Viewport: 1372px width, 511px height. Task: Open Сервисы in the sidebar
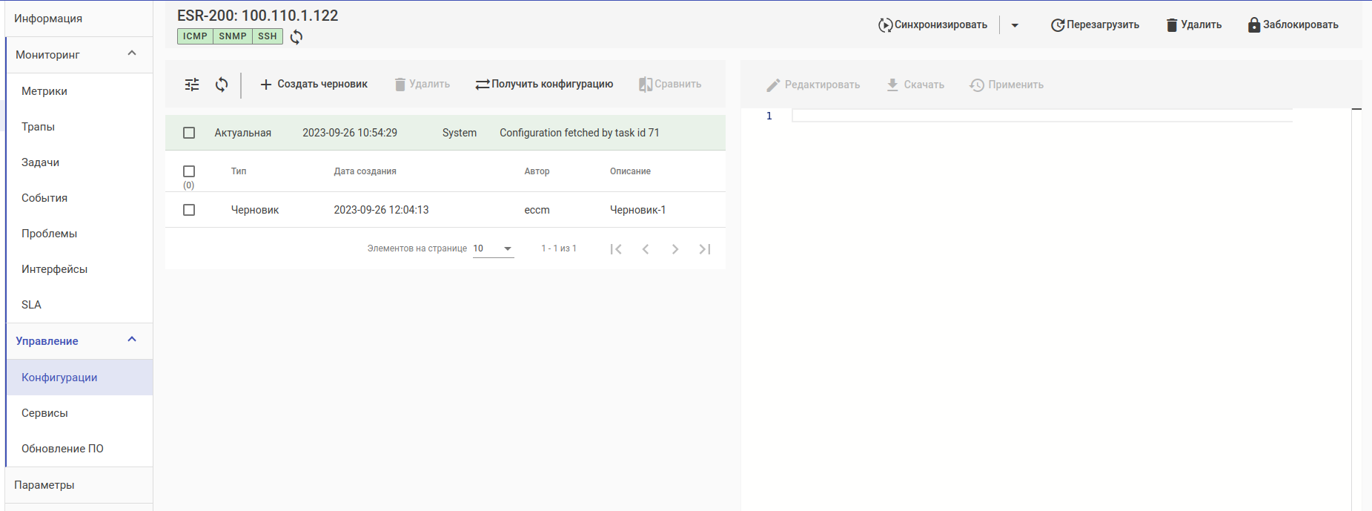tap(79, 413)
